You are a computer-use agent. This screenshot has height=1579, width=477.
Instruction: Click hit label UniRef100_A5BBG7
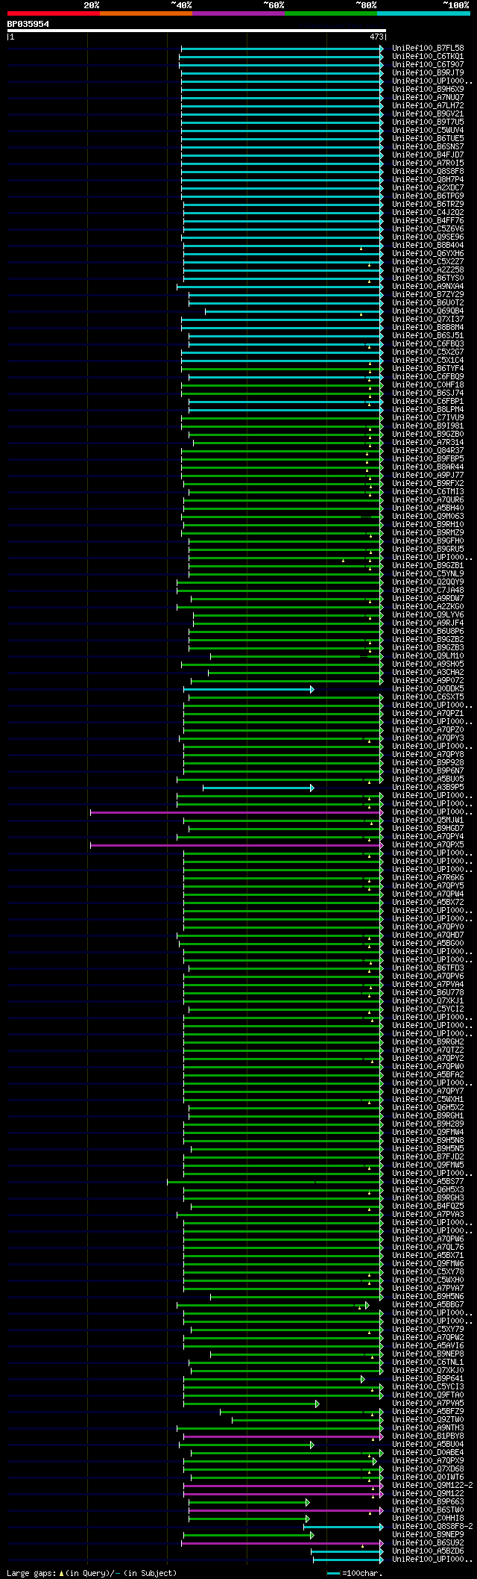pos(428,1304)
